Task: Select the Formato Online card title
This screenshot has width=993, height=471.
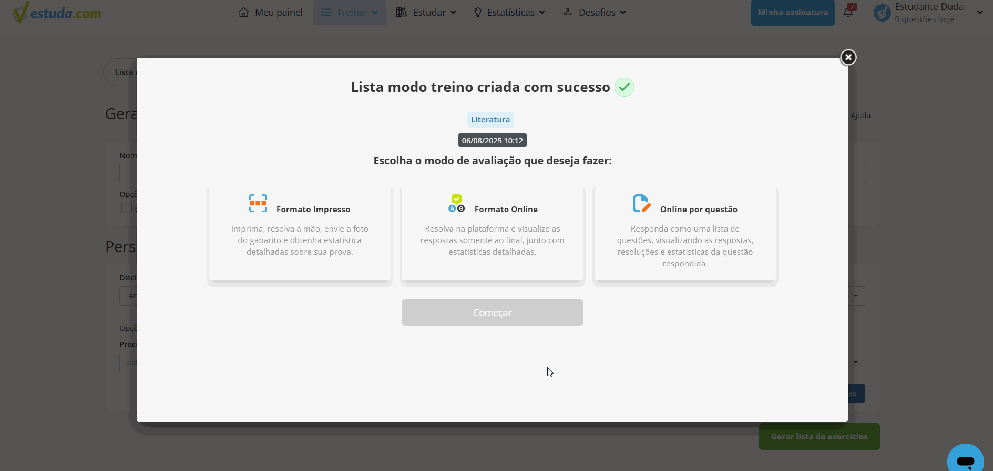Action: [x=506, y=210]
